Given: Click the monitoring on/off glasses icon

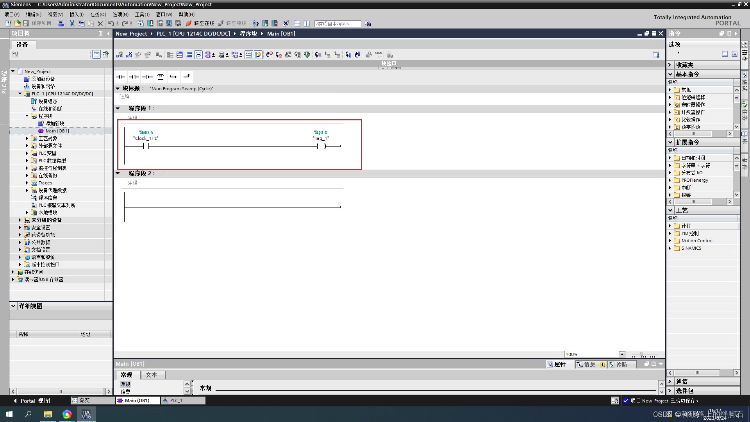Looking at the screenshot, I should click(x=378, y=54).
